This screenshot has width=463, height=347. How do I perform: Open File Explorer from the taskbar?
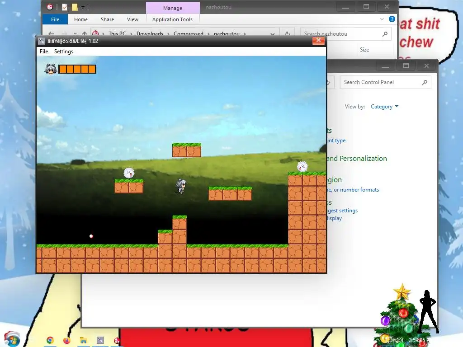(84, 341)
